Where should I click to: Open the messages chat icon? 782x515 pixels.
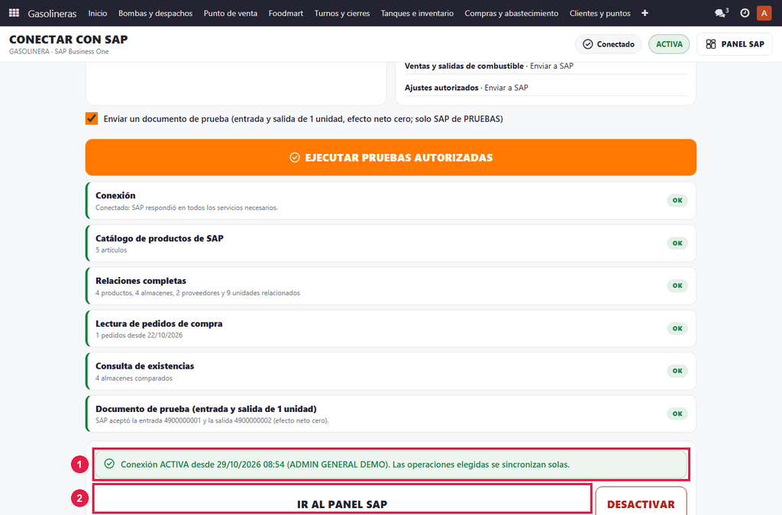click(721, 13)
